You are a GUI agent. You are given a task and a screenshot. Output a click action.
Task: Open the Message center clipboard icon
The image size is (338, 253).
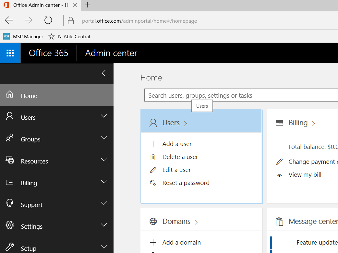(x=279, y=221)
